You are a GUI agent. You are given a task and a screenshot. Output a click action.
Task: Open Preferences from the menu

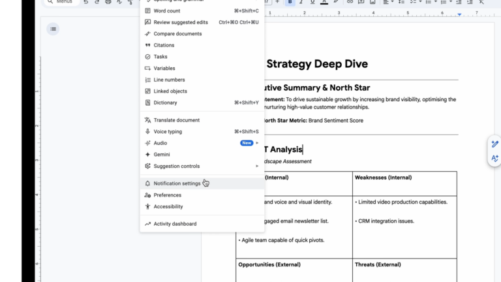pyautogui.click(x=167, y=195)
